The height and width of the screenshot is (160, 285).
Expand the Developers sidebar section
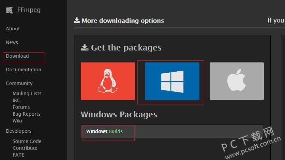point(19,131)
